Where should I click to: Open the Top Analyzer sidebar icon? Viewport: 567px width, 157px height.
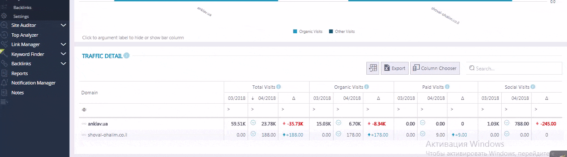(4, 35)
